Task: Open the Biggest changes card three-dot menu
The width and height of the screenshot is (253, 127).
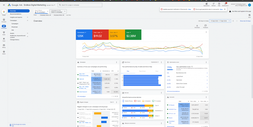Action: (x=116, y=102)
